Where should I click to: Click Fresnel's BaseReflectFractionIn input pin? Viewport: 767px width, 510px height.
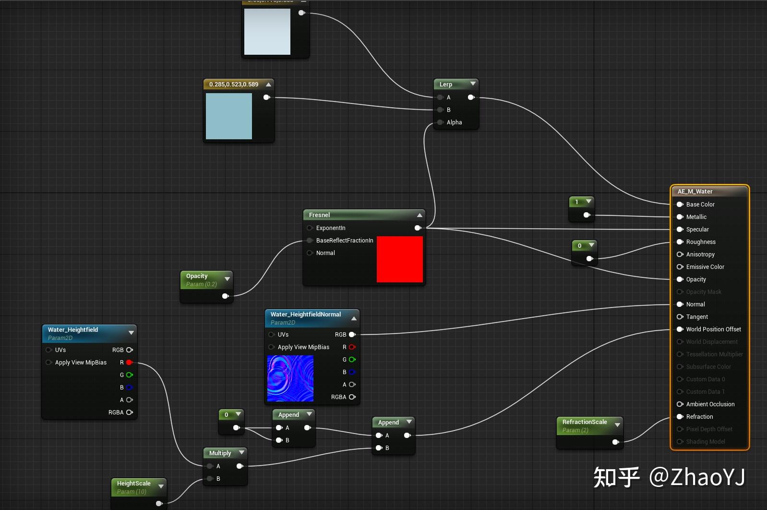310,241
